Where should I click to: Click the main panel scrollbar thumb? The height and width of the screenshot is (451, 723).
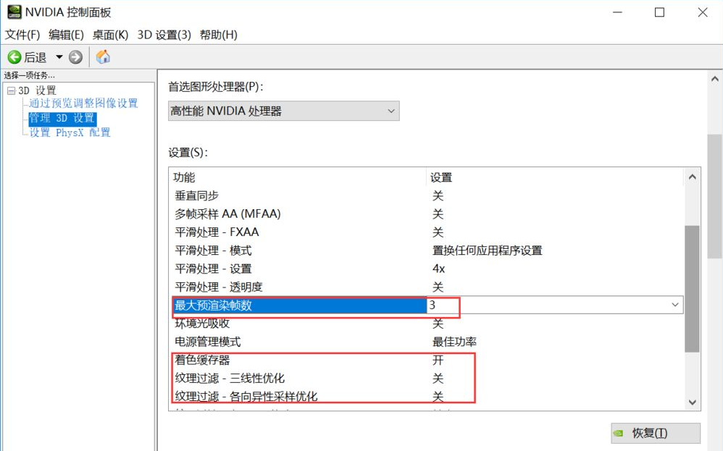click(715, 196)
